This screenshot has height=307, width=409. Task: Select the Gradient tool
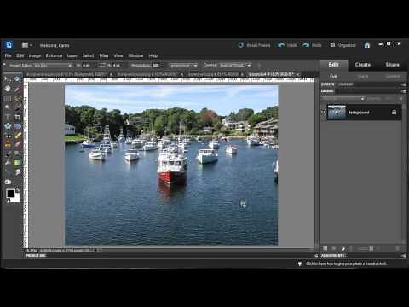coord(17,163)
